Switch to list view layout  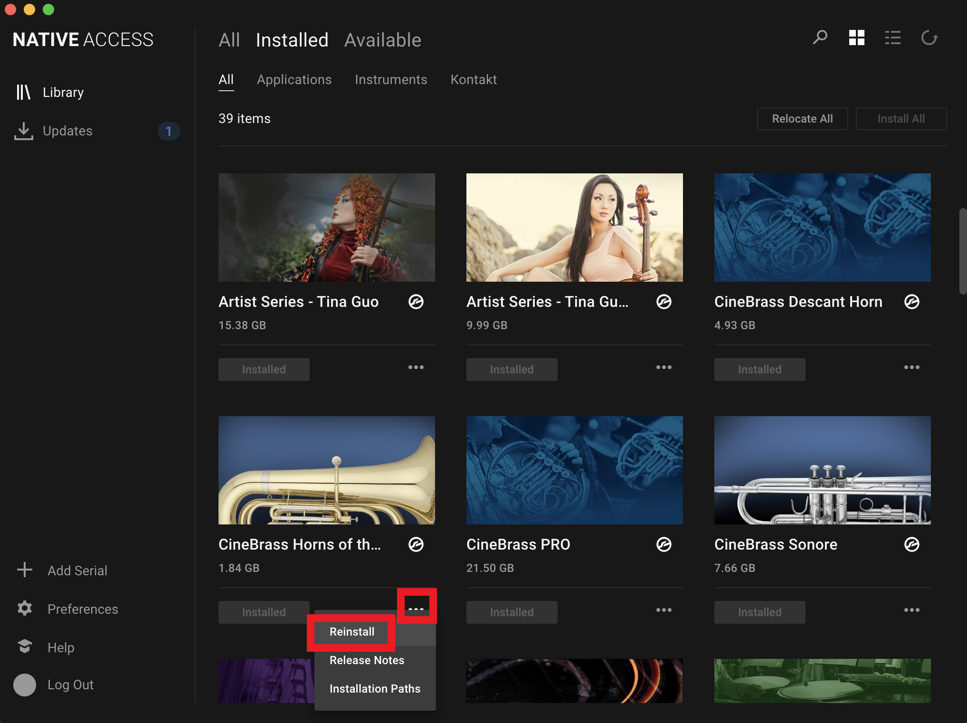(x=893, y=38)
